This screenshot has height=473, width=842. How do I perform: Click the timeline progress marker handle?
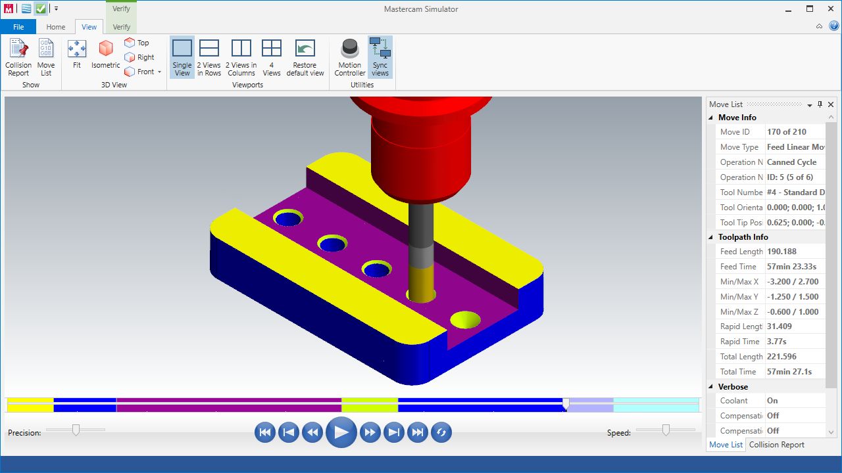click(x=566, y=404)
